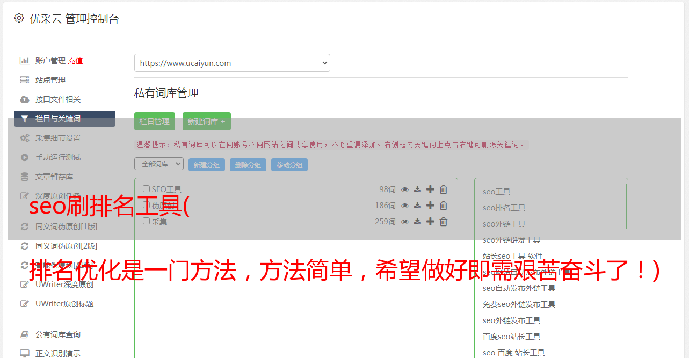
Task: Tick the checkbox in the 186词 row
Action: [146, 205]
